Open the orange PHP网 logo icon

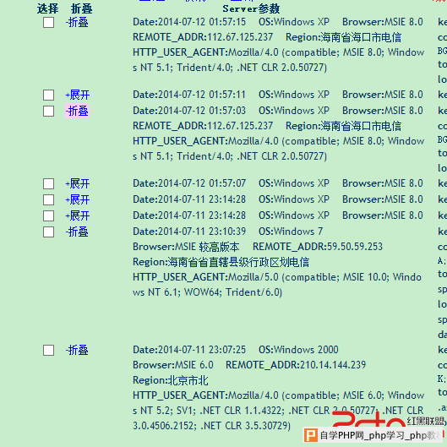[x=311, y=436]
